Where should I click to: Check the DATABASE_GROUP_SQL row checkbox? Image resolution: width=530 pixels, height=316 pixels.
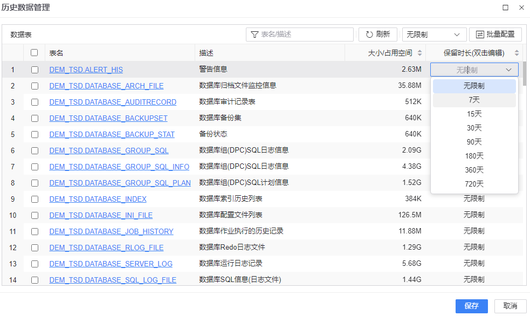point(35,151)
